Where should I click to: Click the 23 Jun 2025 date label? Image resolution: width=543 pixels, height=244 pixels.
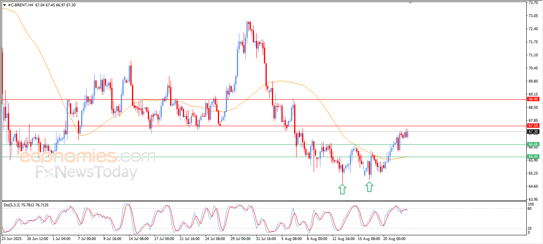click(x=11, y=239)
